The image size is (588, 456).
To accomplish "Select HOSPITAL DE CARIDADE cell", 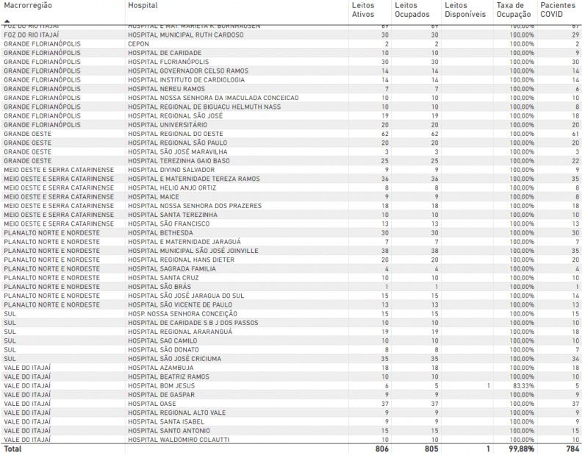I will click(x=165, y=53).
